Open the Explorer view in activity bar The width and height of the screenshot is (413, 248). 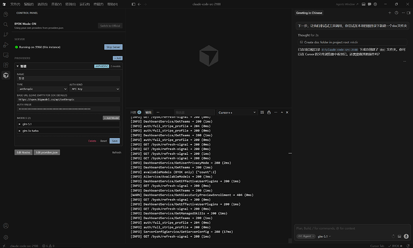click(x=5, y=14)
